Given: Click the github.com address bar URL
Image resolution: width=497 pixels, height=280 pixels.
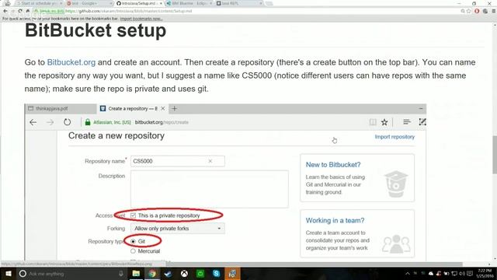Looking at the screenshot, I should [x=128, y=11].
